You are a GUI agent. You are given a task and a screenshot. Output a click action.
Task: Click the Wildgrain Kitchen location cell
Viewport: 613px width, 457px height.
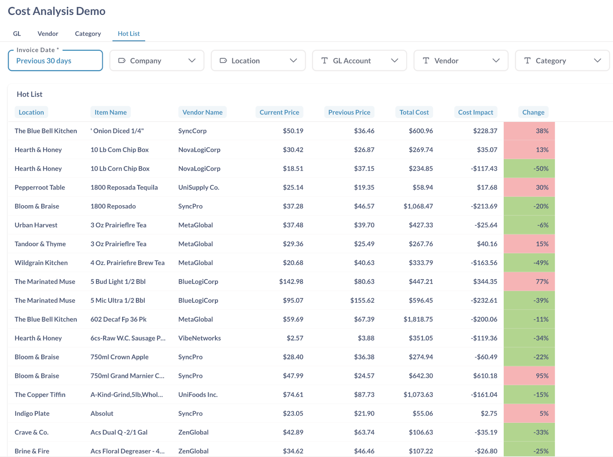[x=41, y=263]
